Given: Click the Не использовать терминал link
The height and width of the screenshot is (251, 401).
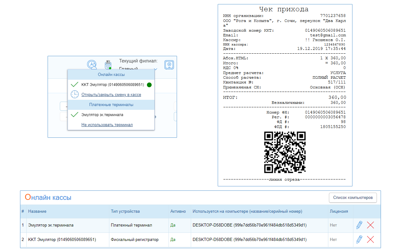Looking at the screenshot, I should click(107, 125).
